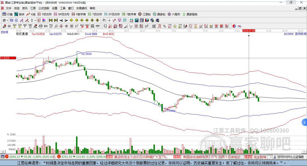This screenshot has width=307, height=166.
Task: Open the 文件 menu
Action: (9, 8)
